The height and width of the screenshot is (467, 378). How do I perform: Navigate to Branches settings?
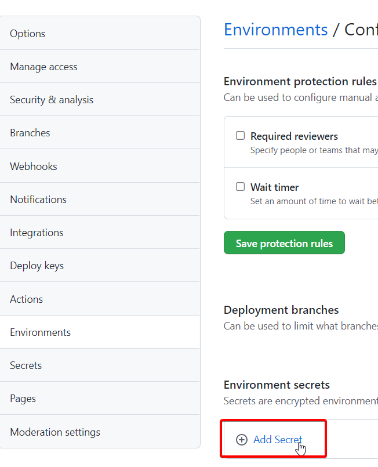pos(30,133)
